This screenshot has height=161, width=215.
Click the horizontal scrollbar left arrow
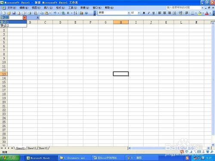(130, 148)
